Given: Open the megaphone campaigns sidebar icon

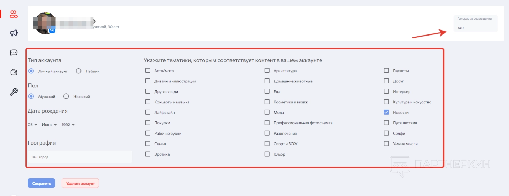Looking at the screenshot, I should pos(14,33).
